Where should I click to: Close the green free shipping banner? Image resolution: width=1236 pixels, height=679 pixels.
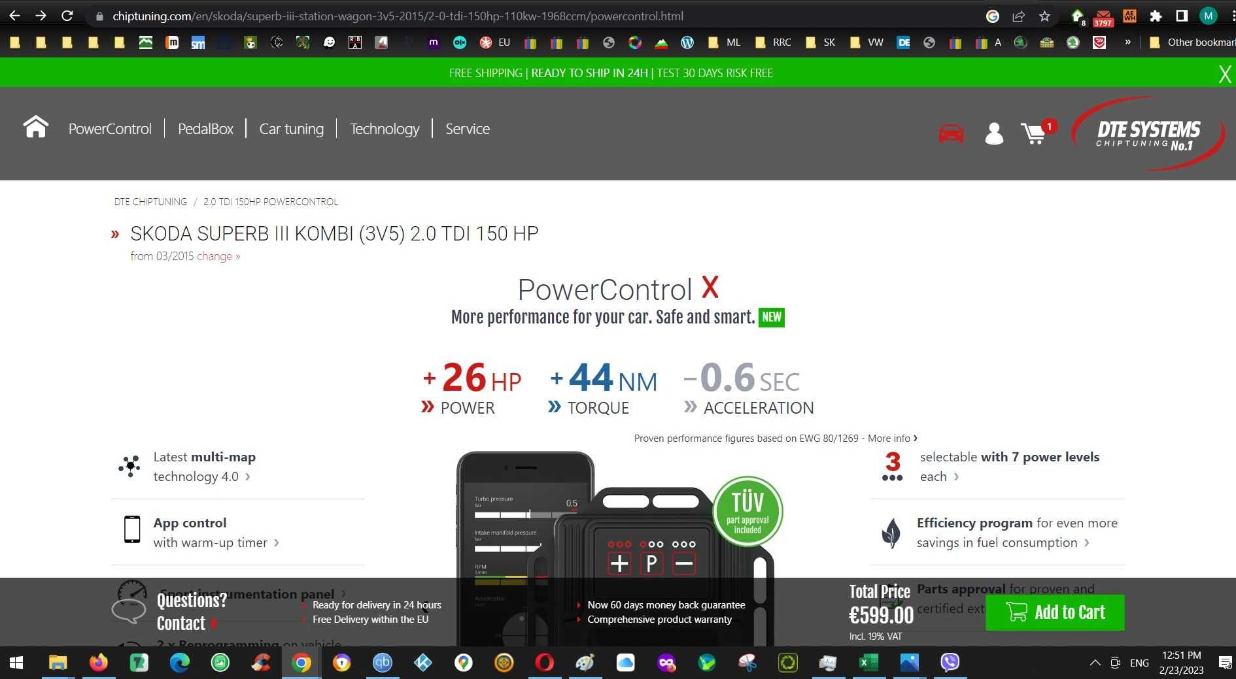click(x=1225, y=74)
